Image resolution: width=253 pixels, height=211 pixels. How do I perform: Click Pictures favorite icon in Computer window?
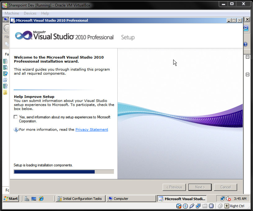pos(5,68)
